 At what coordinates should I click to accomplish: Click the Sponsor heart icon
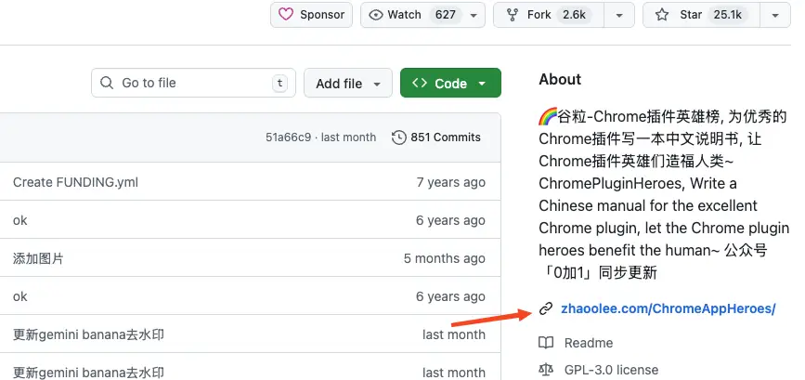tap(286, 15)
